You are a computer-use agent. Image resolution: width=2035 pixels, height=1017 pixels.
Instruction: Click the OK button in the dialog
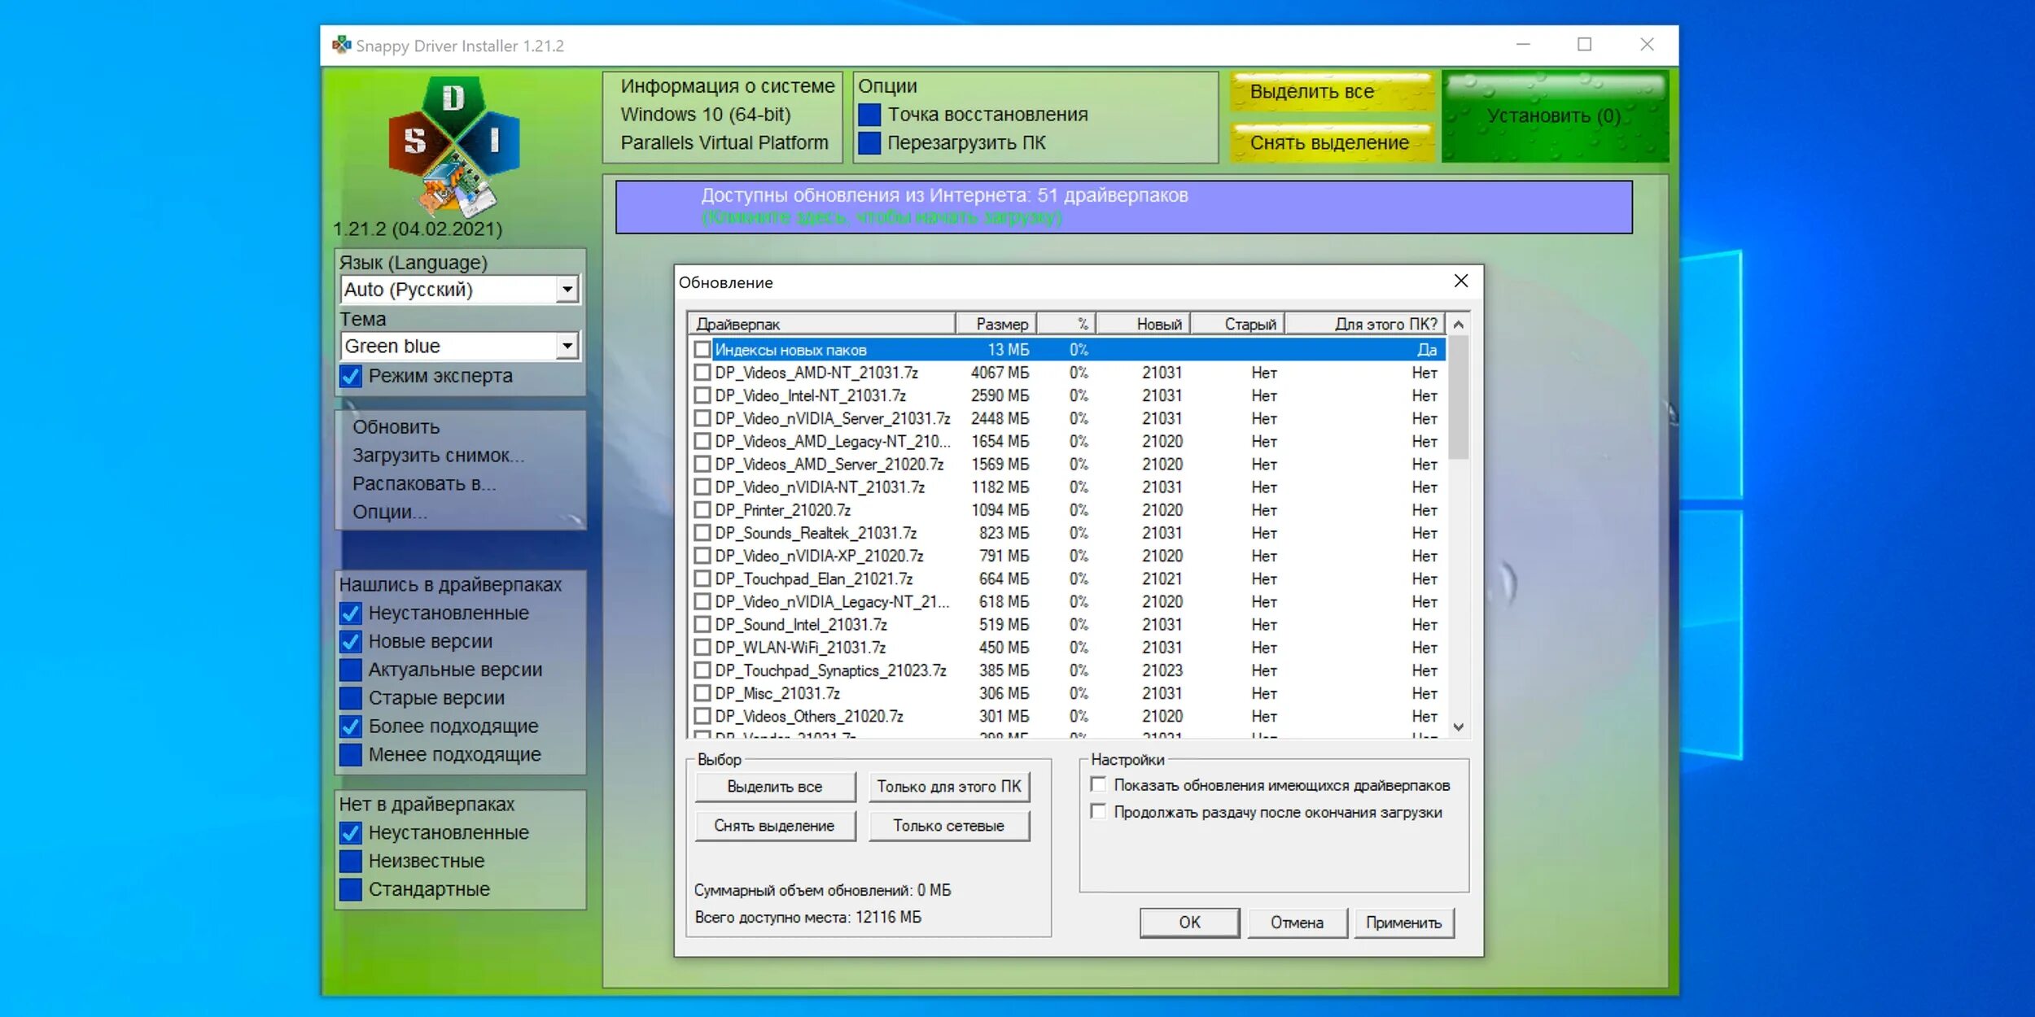[1188, 922]
